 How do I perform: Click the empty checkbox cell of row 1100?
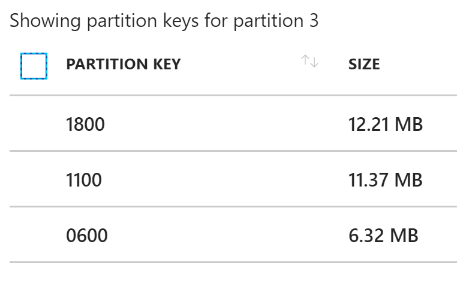coord(34,179)
